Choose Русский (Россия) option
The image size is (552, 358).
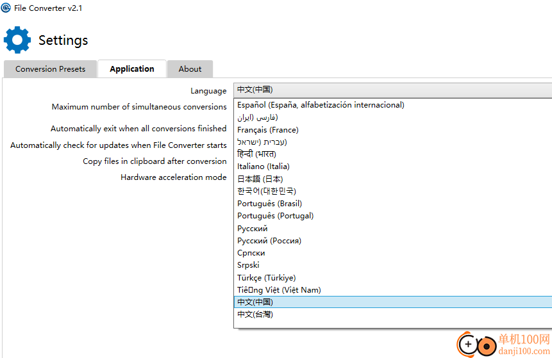(x=393, y=241)
